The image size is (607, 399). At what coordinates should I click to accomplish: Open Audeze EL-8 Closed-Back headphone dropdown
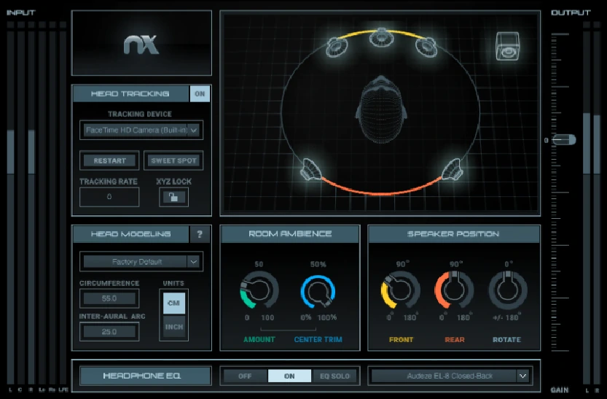(x=450, y=376)
